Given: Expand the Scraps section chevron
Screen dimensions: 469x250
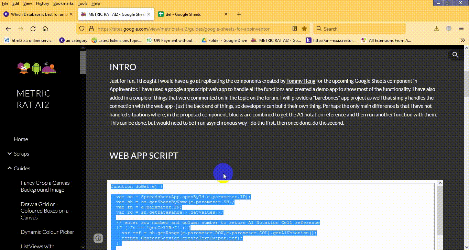Looking at the screenshot, I should point(9,154).
